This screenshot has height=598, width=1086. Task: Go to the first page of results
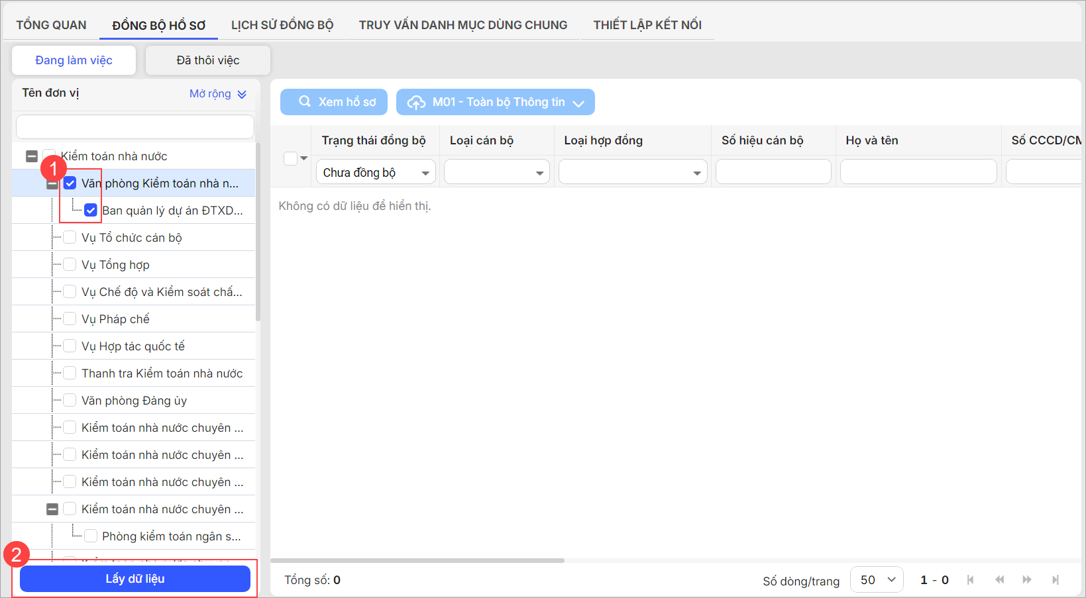click(970, 580)
